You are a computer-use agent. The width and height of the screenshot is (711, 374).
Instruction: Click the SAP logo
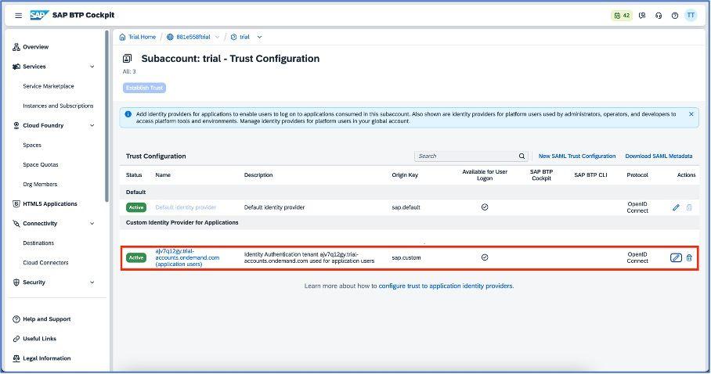[x=39, y=15]
